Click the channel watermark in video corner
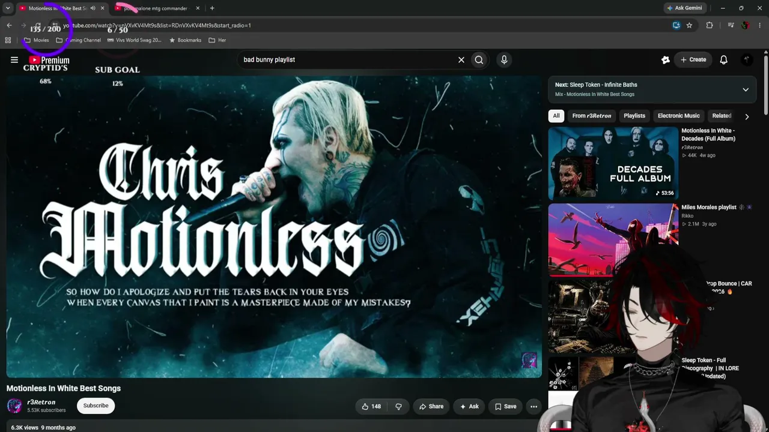 (529, 360)
